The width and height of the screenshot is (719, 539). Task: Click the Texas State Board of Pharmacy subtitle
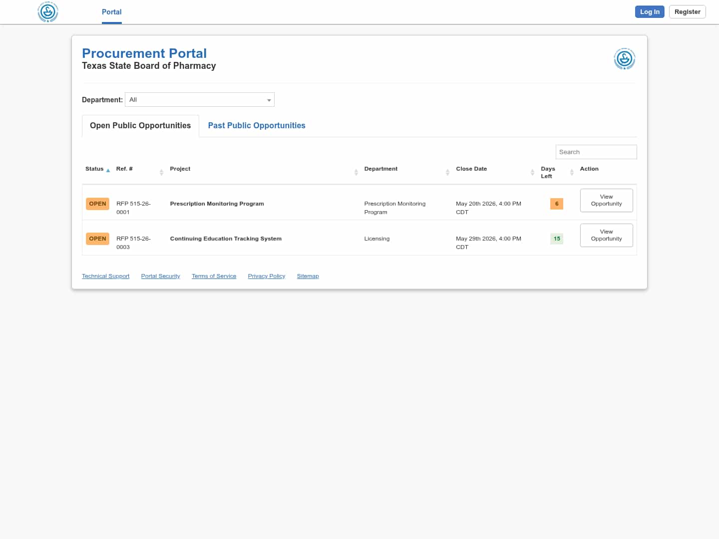[x=149, y=66]
